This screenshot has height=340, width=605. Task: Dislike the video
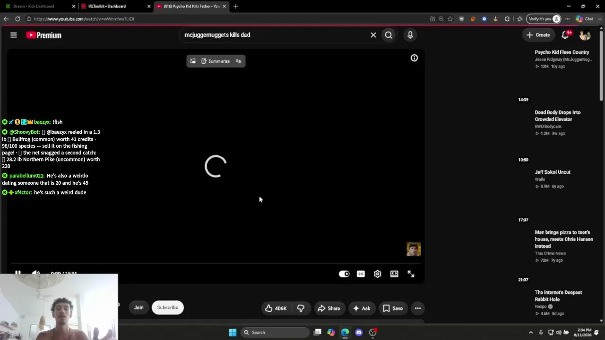[x=301, y=308]
